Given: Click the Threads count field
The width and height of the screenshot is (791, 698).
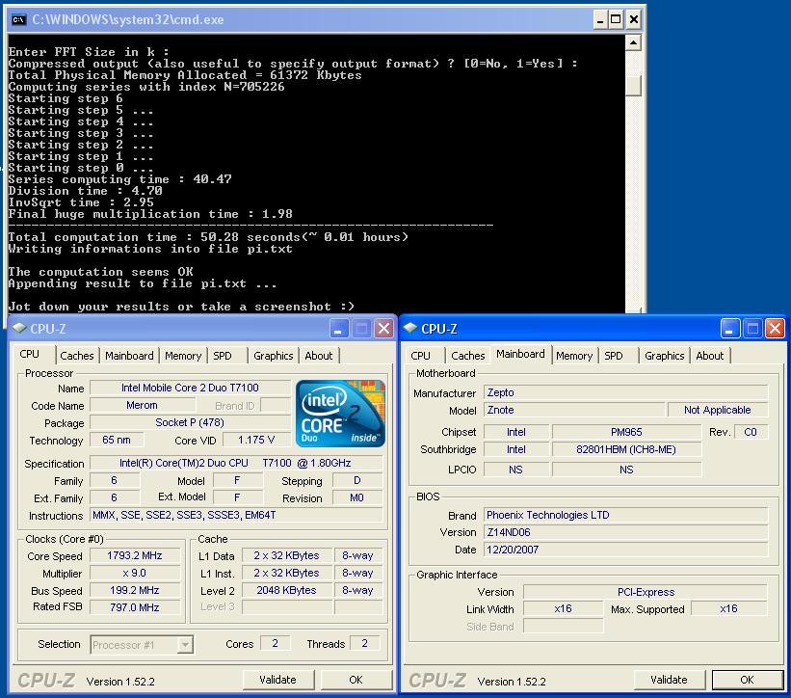Looking at the screenshot, I should pyautogui.click(x=365, y=643).
